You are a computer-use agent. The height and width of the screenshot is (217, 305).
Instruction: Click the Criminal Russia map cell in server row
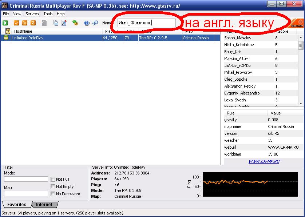(198, 38)
